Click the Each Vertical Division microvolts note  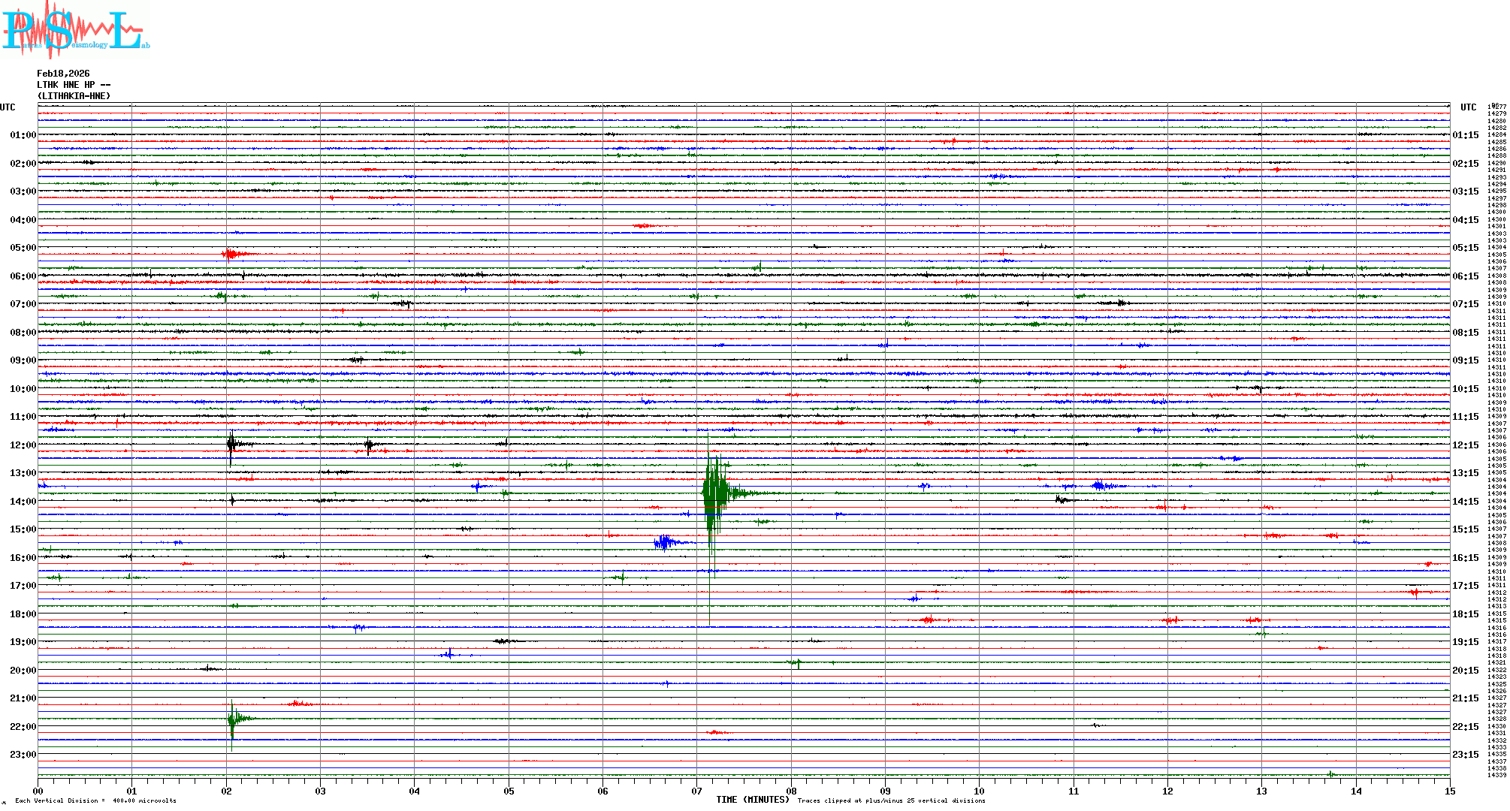(95, 800)
